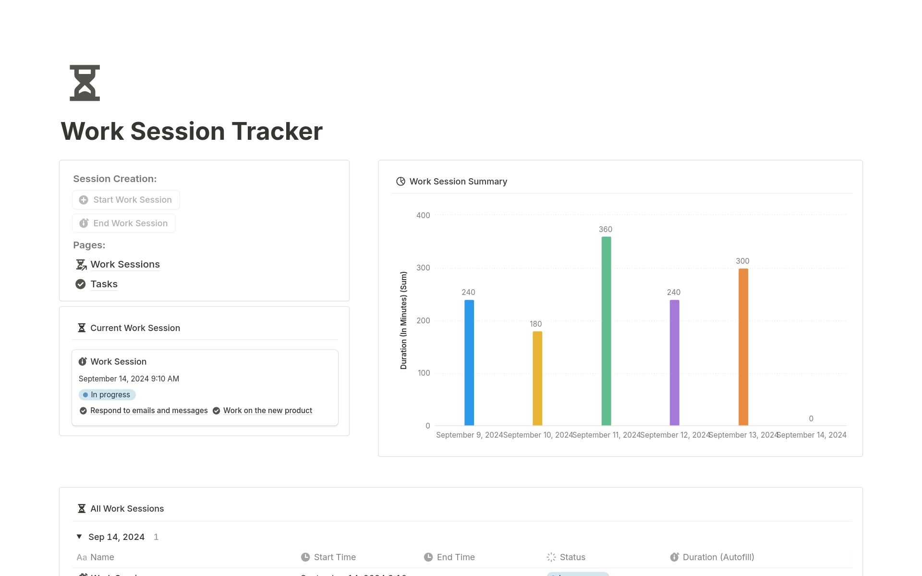Click the clock icon beside Work Session Summary
Image resolution: width=922 pixels, height=576 pixels.
pyautogui.click(x=400, y=181)
